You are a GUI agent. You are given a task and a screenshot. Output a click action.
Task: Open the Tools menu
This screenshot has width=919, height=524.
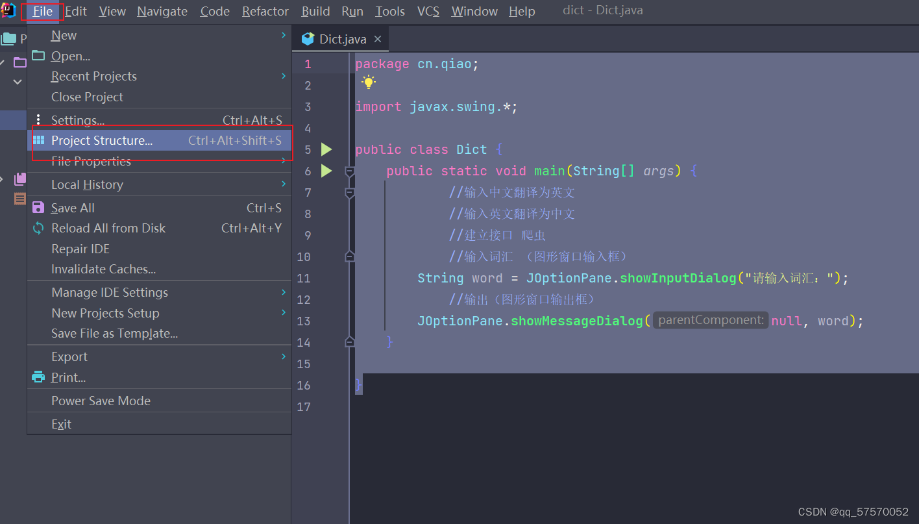pyautogui.click(x=390, y=11)
